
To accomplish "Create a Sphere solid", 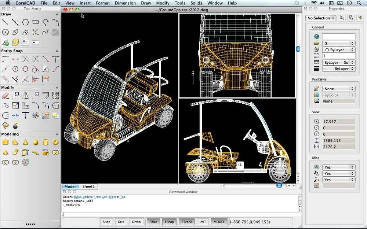I will pos(35,142).
